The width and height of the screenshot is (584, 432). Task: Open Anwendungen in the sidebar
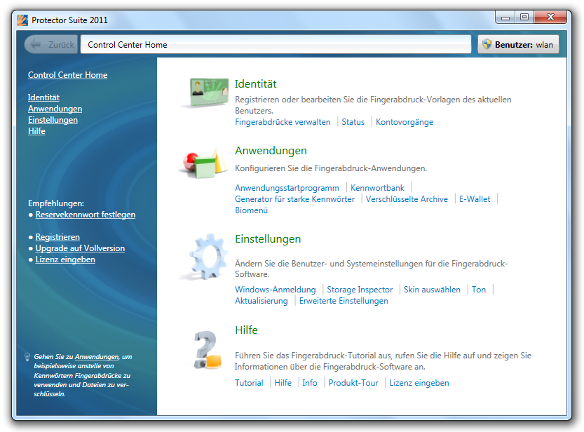tap(55, 109)
